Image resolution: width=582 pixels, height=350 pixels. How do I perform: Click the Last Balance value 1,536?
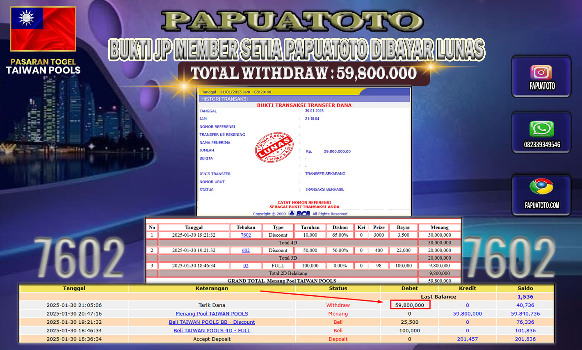(x=525, y=296)
